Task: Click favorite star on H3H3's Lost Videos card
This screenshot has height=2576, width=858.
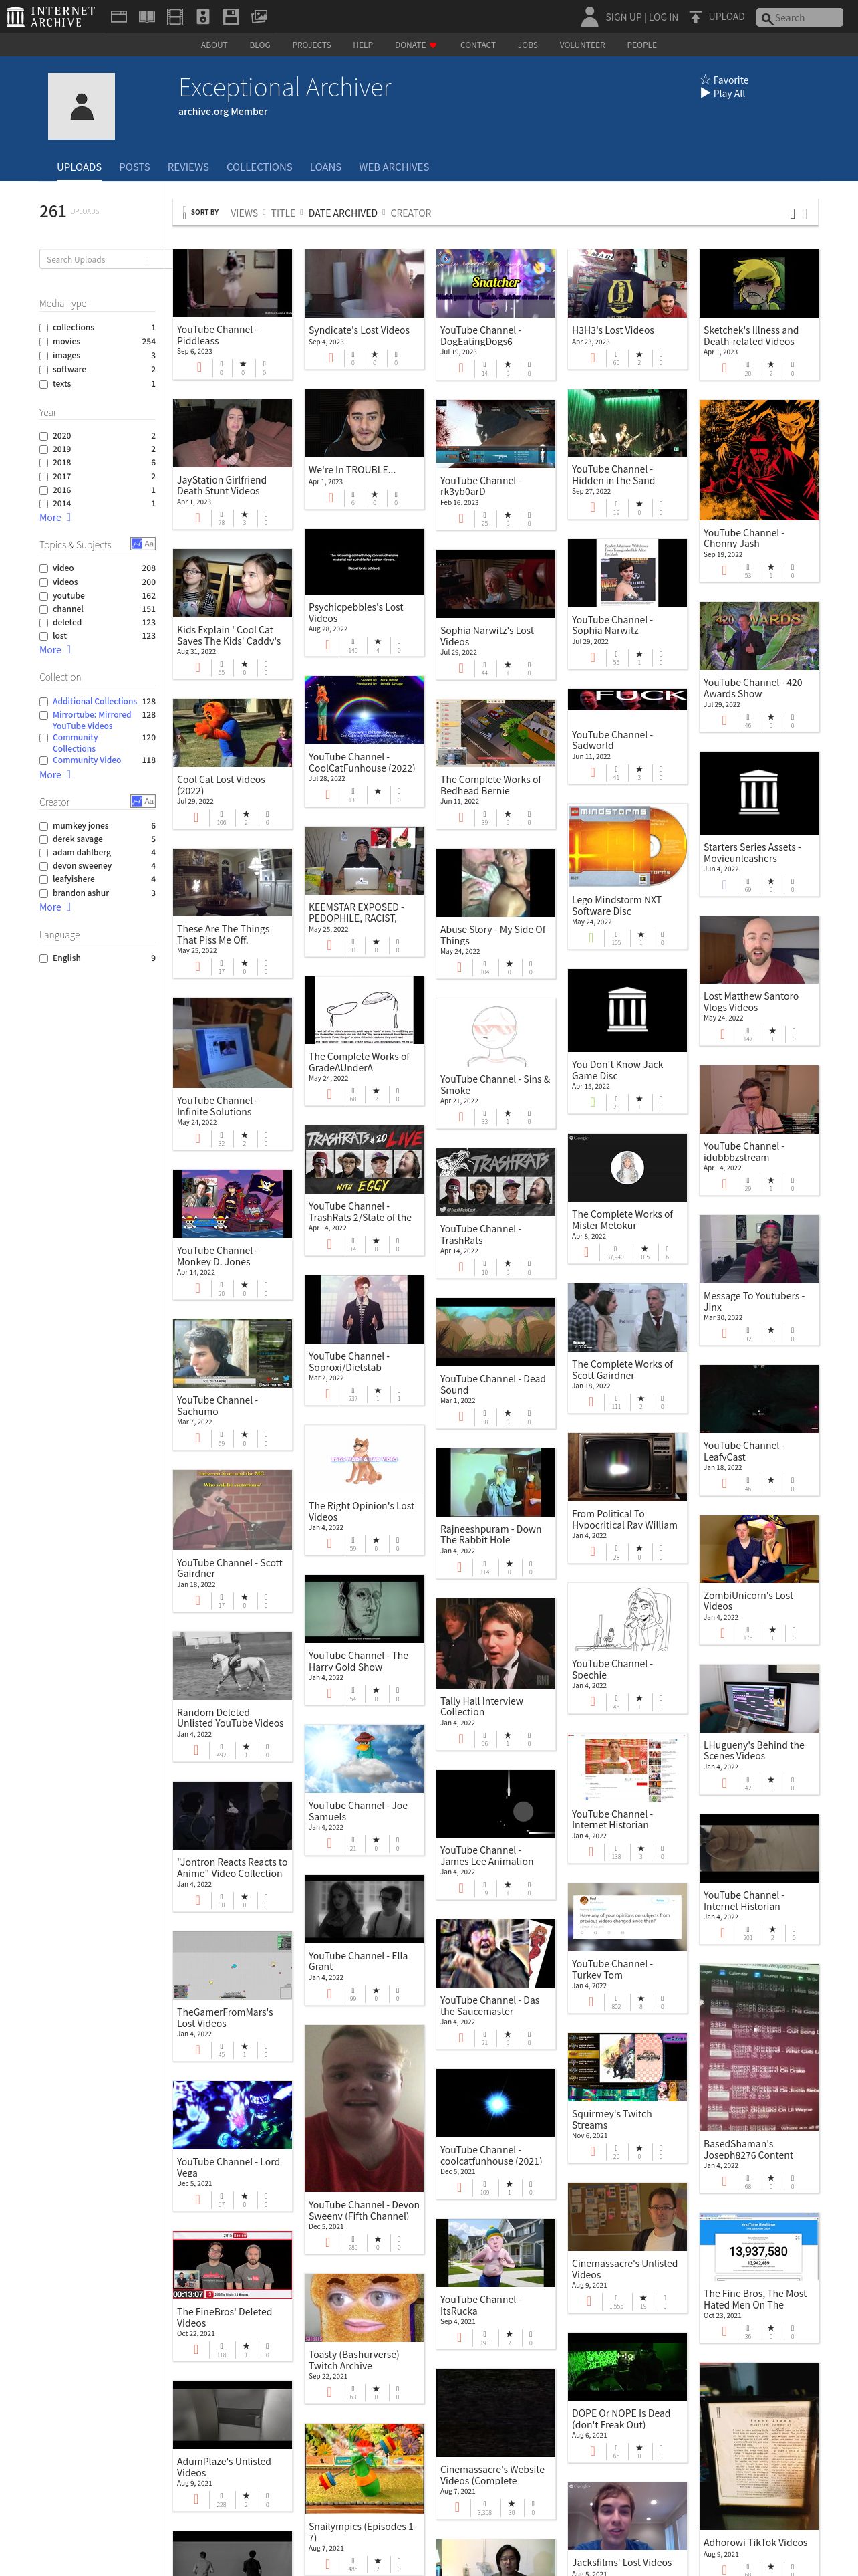Action: point(638,354)
